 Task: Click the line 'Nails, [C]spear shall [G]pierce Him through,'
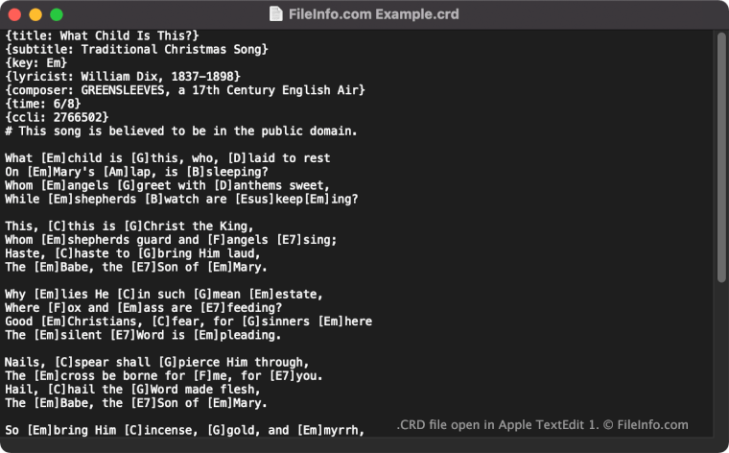156,363
